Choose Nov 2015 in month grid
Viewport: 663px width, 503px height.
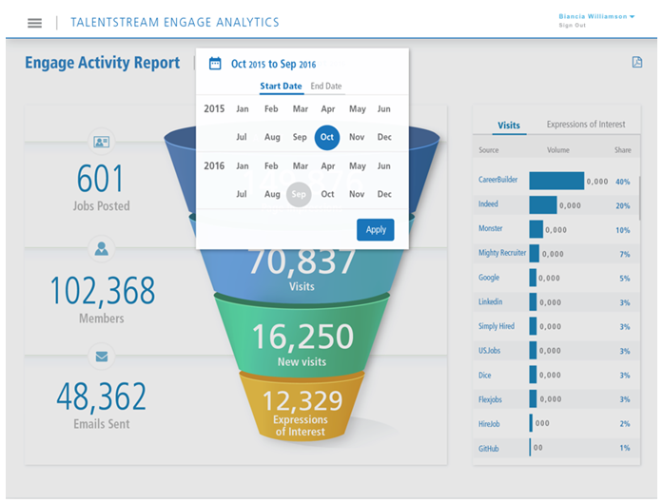tap(357, 137)
